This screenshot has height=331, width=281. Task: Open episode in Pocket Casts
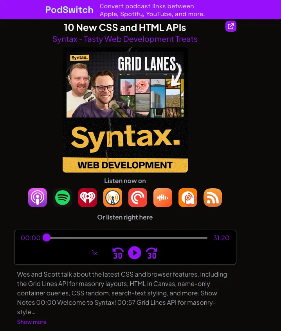tap(138, 198)
